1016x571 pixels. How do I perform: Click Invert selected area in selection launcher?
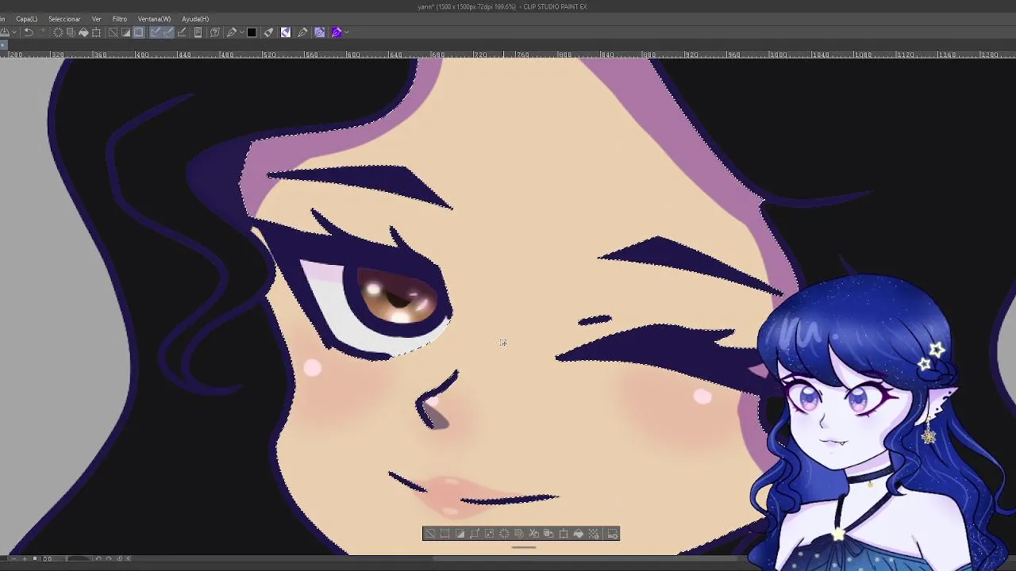460,534
